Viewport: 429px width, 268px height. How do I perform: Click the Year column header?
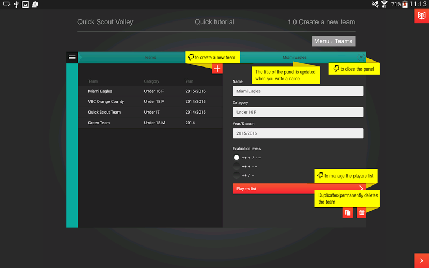[189, 81]
